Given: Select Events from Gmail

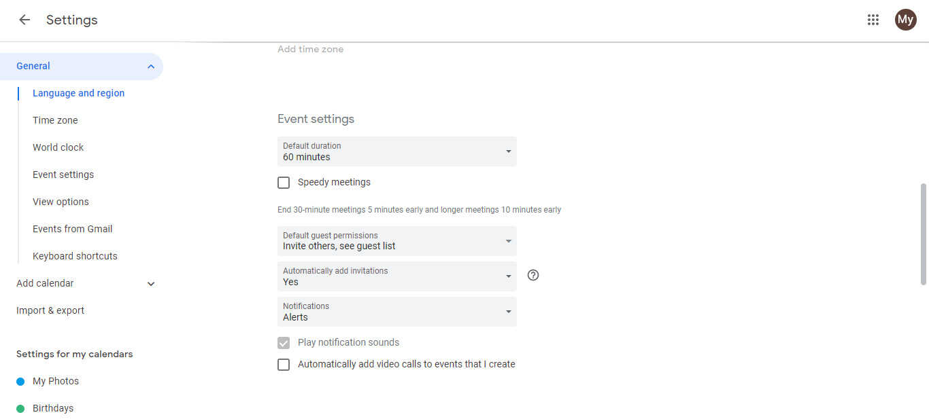Looking at the screenshot, I should [73, 229].
